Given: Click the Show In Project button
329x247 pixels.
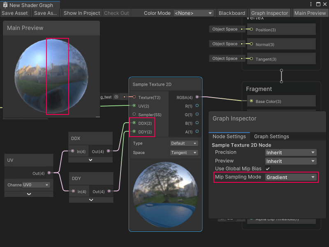Looking at the screenshot, I should click(x=81, y=13).
